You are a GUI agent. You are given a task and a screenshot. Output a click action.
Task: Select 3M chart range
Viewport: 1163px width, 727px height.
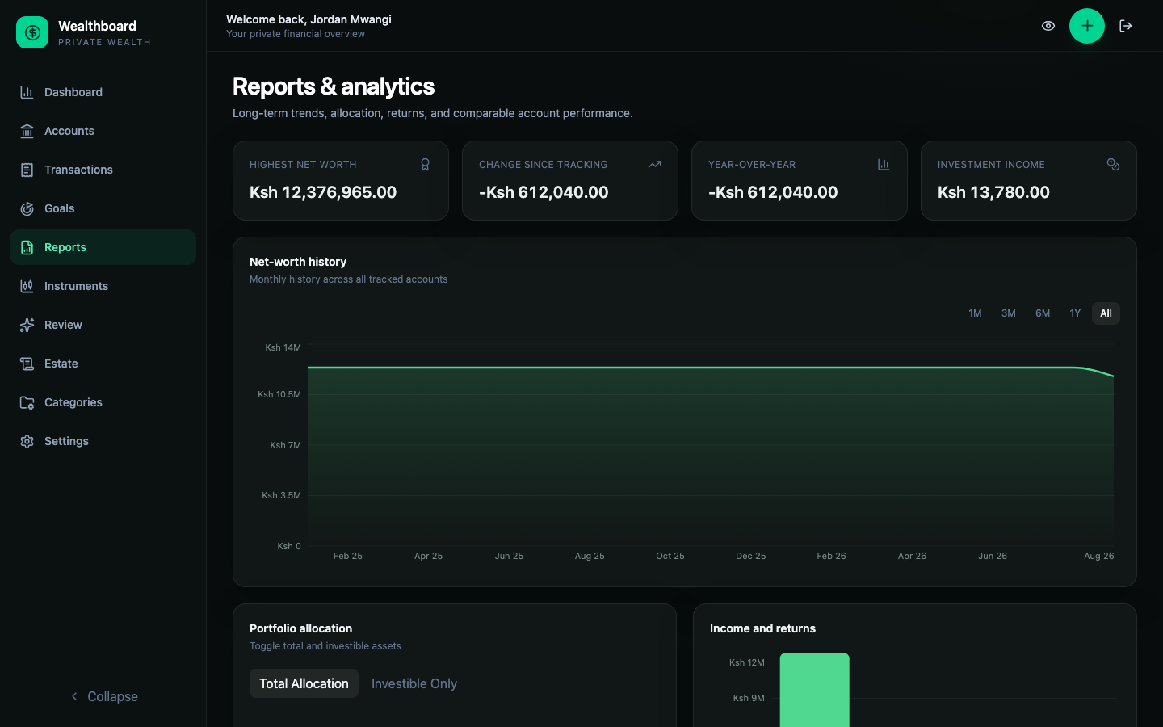(x=1009, y=313)
